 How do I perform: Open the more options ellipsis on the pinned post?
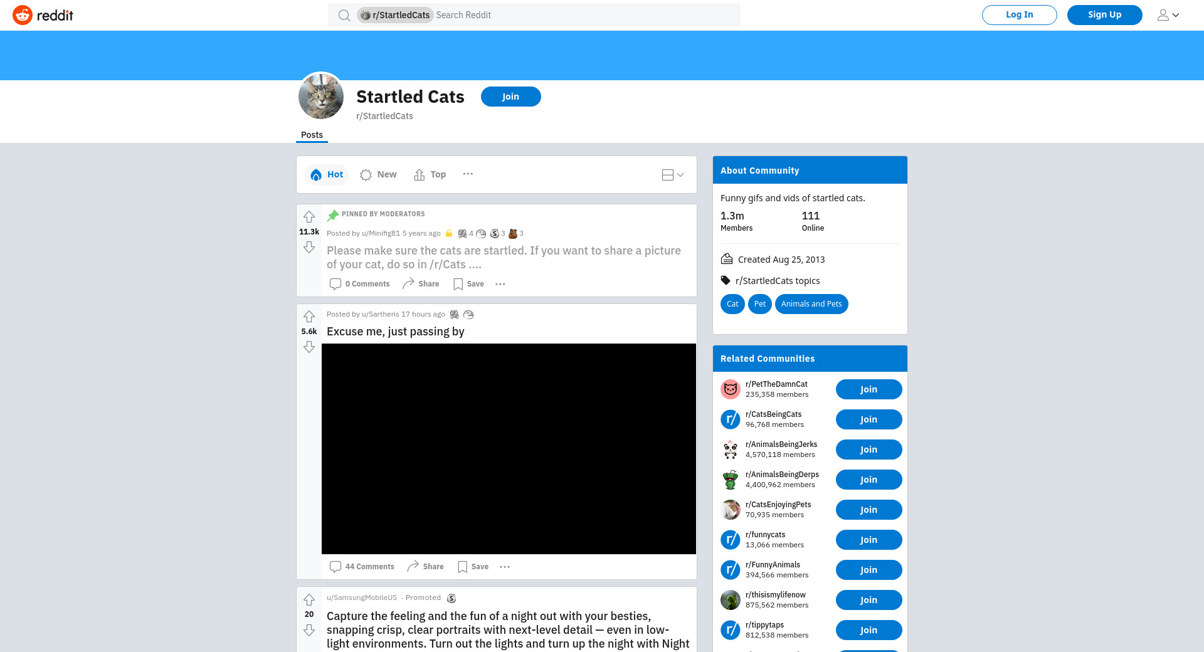tap(500, 284)
